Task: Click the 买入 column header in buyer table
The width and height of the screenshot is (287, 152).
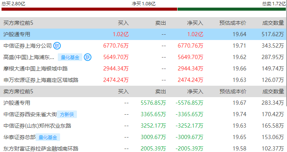Action: pos(123,23)
